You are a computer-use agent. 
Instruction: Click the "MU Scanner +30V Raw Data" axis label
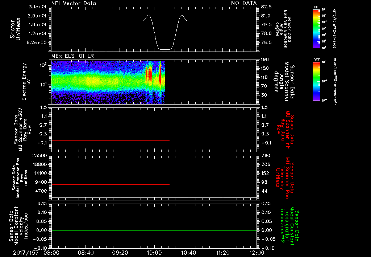point(22,130)
